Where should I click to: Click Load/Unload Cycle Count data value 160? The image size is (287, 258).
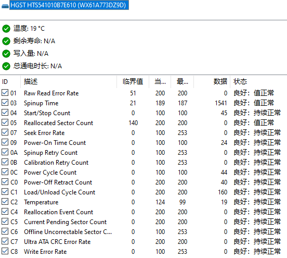[223, 192]
